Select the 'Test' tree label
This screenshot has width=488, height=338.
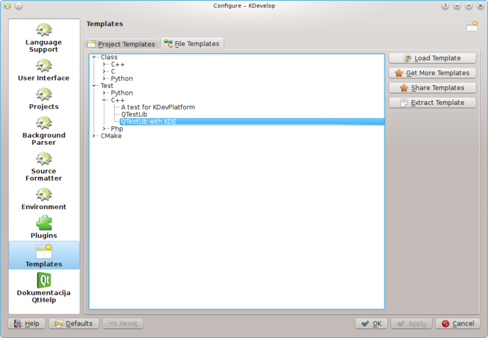click(107, 85)
